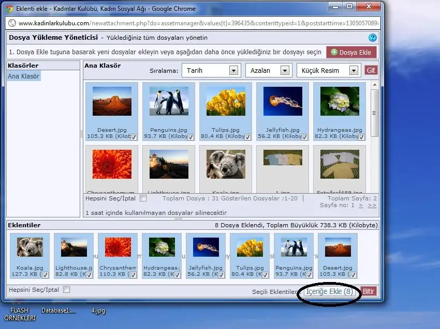The height and width of the screenshot is (329, 440).
Task: Open the blue help question mark icon
Action: pyautogui.click(x=372, y=38)
